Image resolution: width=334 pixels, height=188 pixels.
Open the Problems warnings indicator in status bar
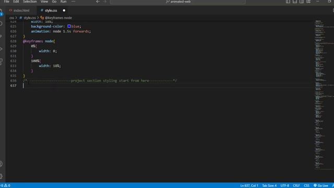tap(5, 186)
